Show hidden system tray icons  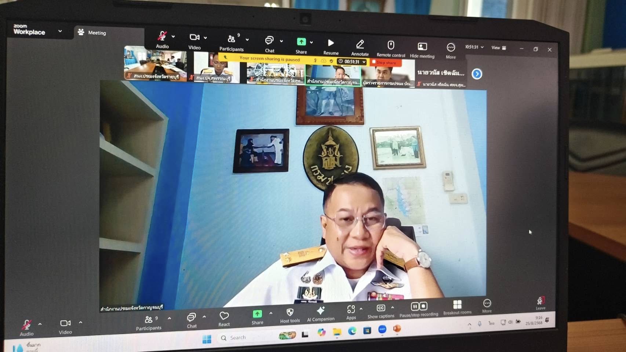click(469, 324)
